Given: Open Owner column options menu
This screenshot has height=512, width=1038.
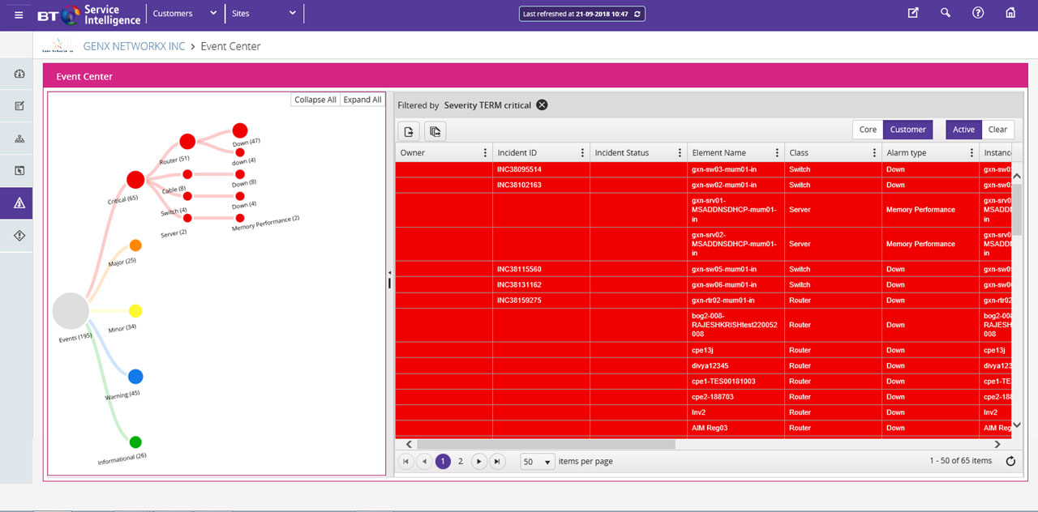Looking at the screenshot, I should click(486, 152).
